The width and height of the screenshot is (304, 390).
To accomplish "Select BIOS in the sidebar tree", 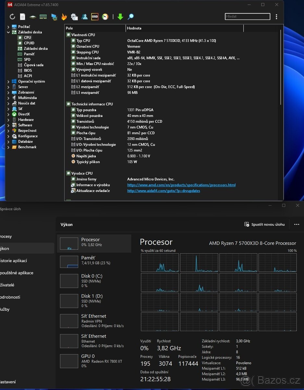I will click(28, 70).
